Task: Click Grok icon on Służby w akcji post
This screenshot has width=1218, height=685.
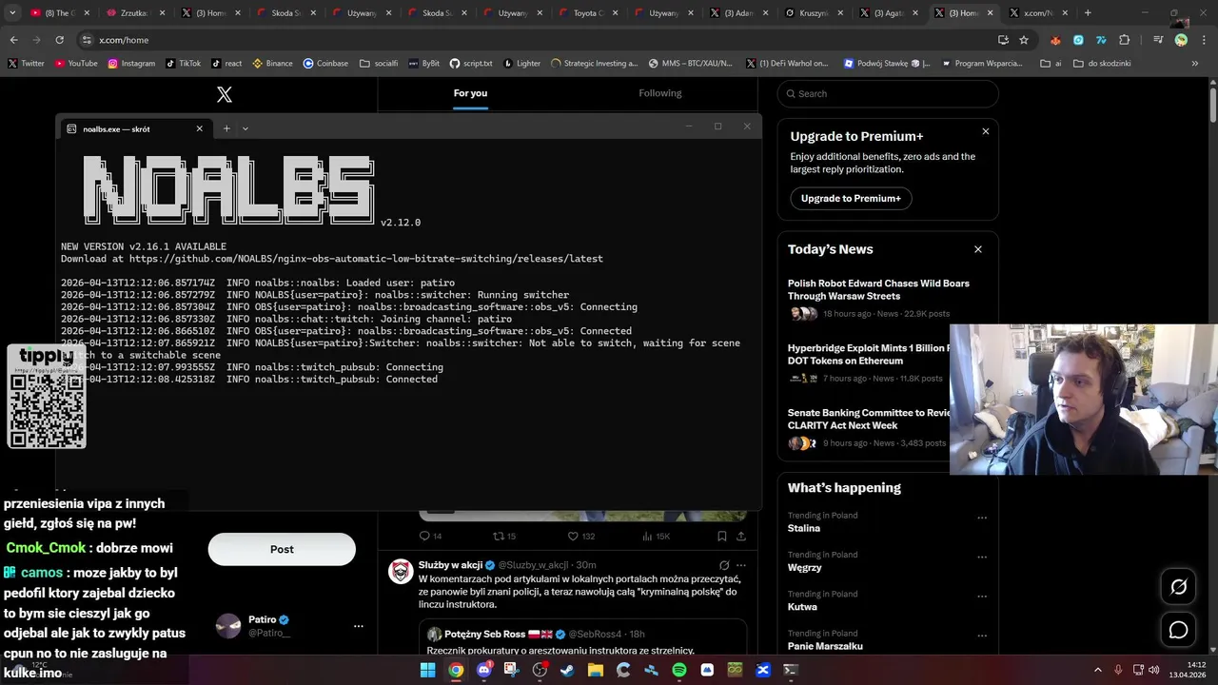Action: point(724,565)
